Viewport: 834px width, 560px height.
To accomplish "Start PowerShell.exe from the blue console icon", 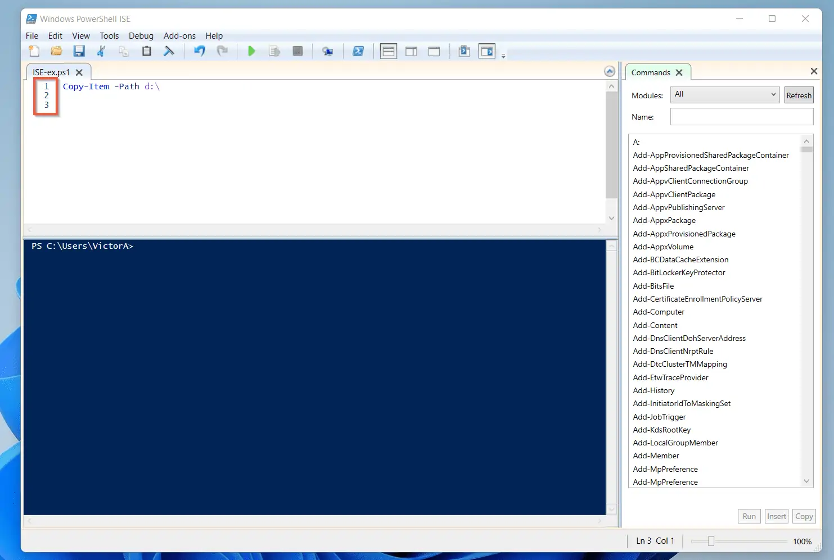I will tap(358, 51).
